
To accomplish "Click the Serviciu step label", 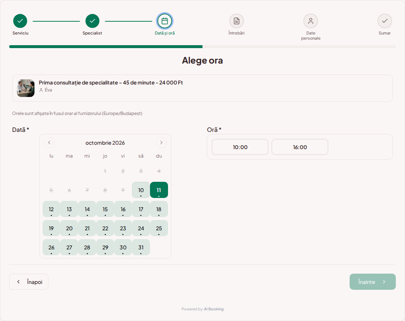I will pos(21,33).
